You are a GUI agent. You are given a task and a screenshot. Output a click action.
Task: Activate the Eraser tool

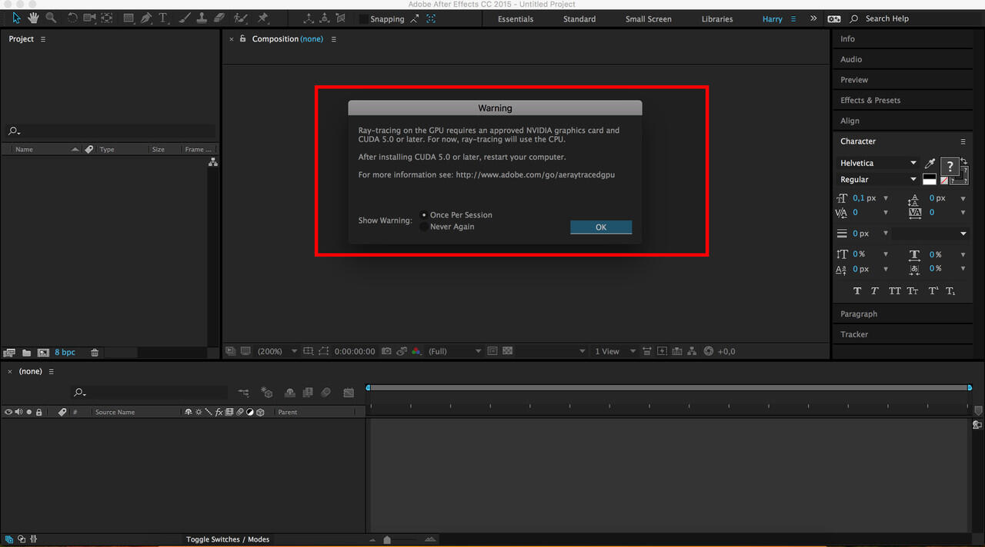pos(219,18)
